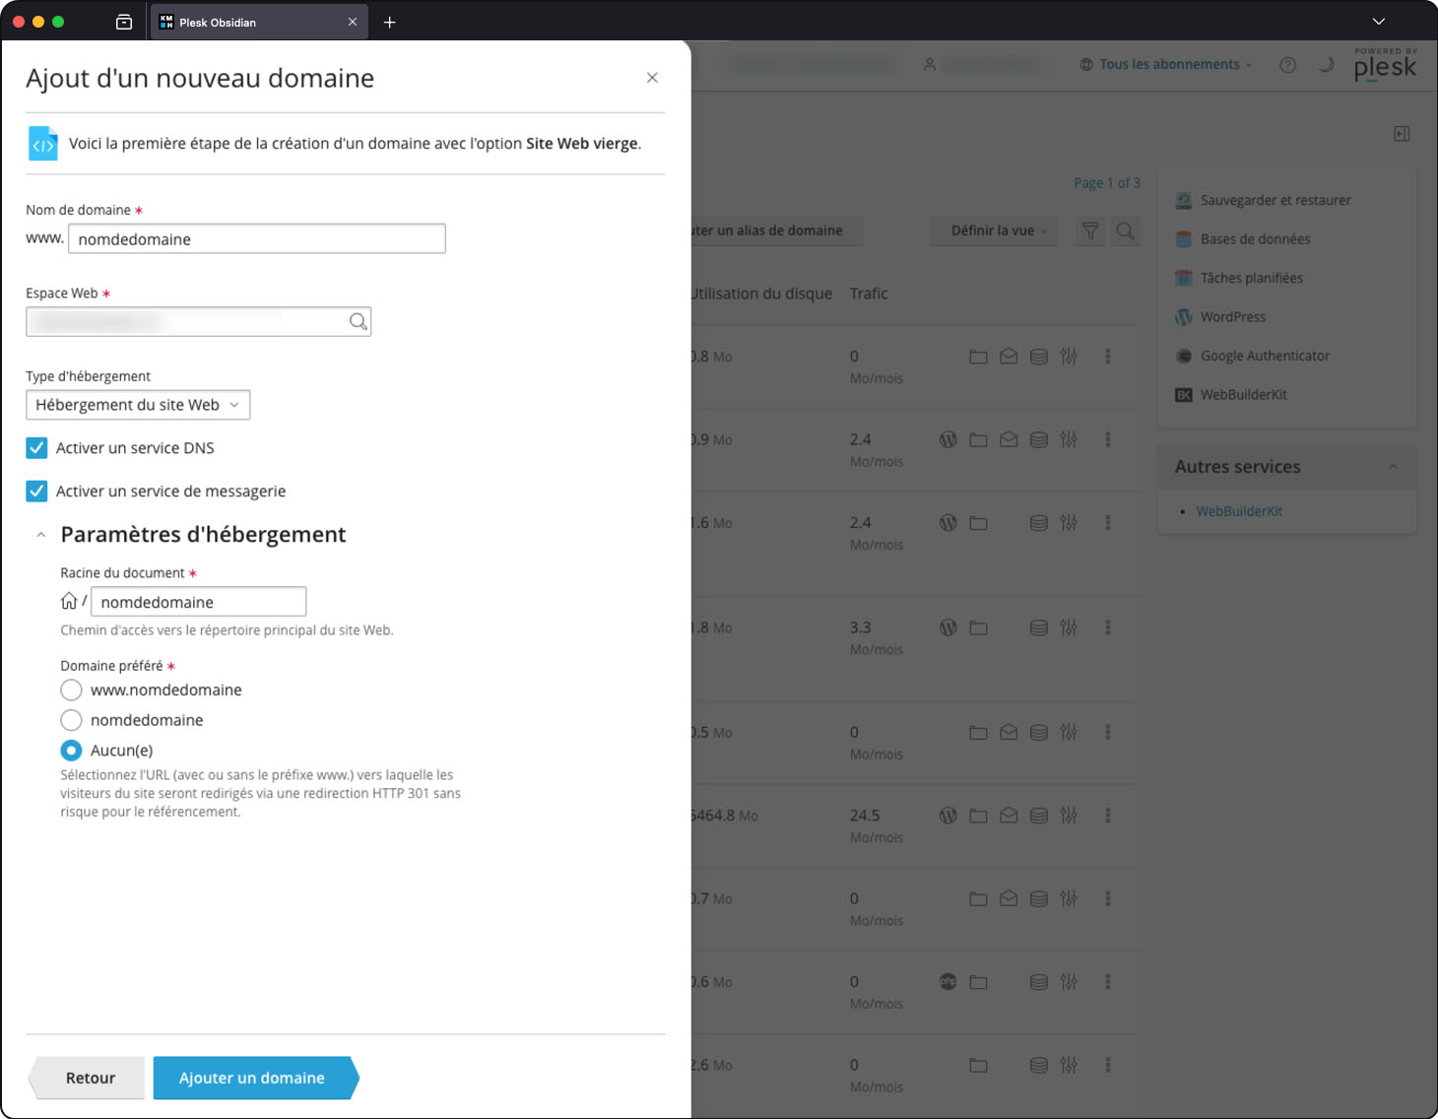This screenshot has height=1119, width=1438.
Task: Click the Plesk logo in the header
Action: point(1385,65)
